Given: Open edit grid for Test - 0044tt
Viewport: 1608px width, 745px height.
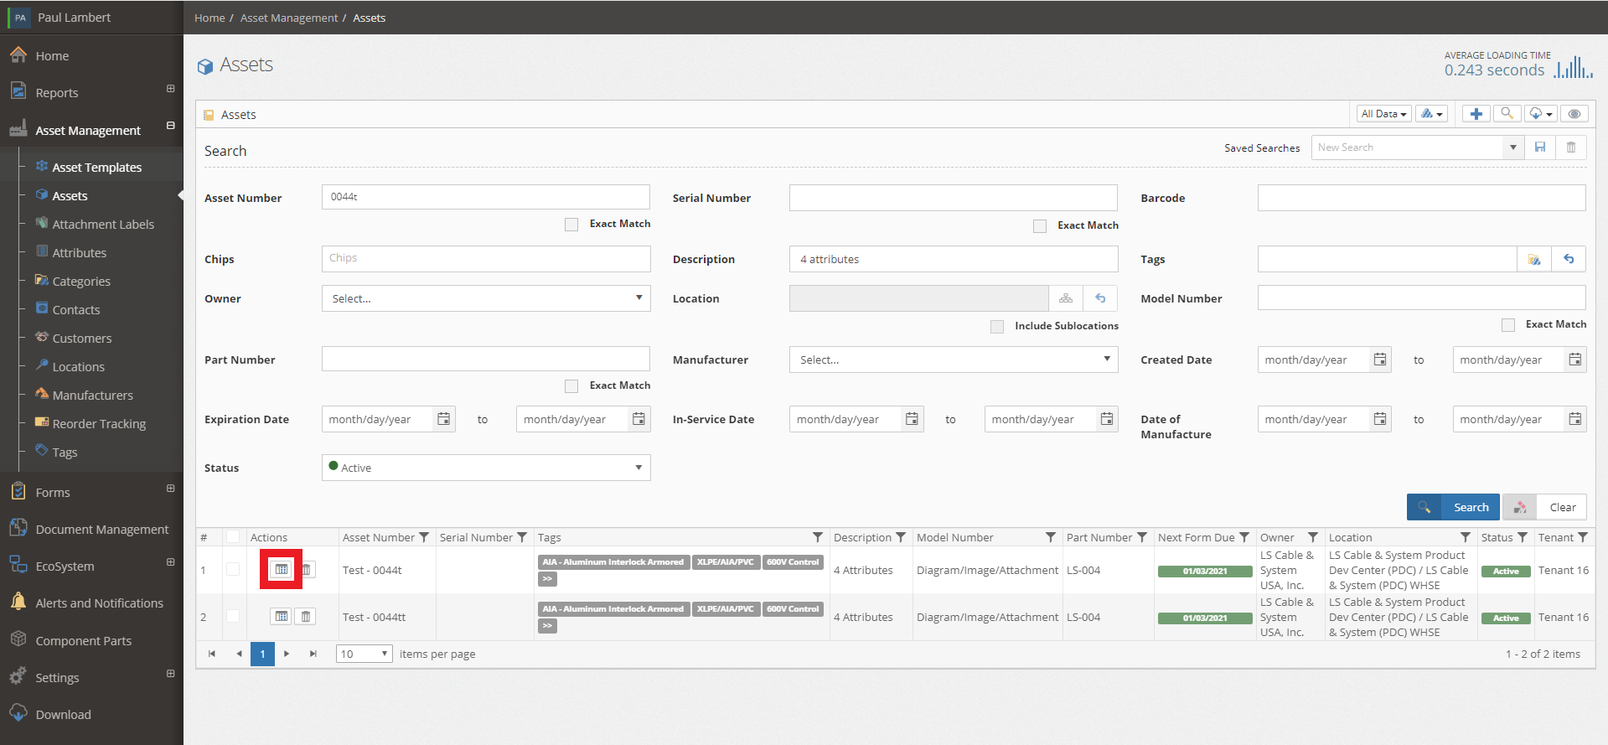Looking at the screenshot, I should (x=282, y=617).
